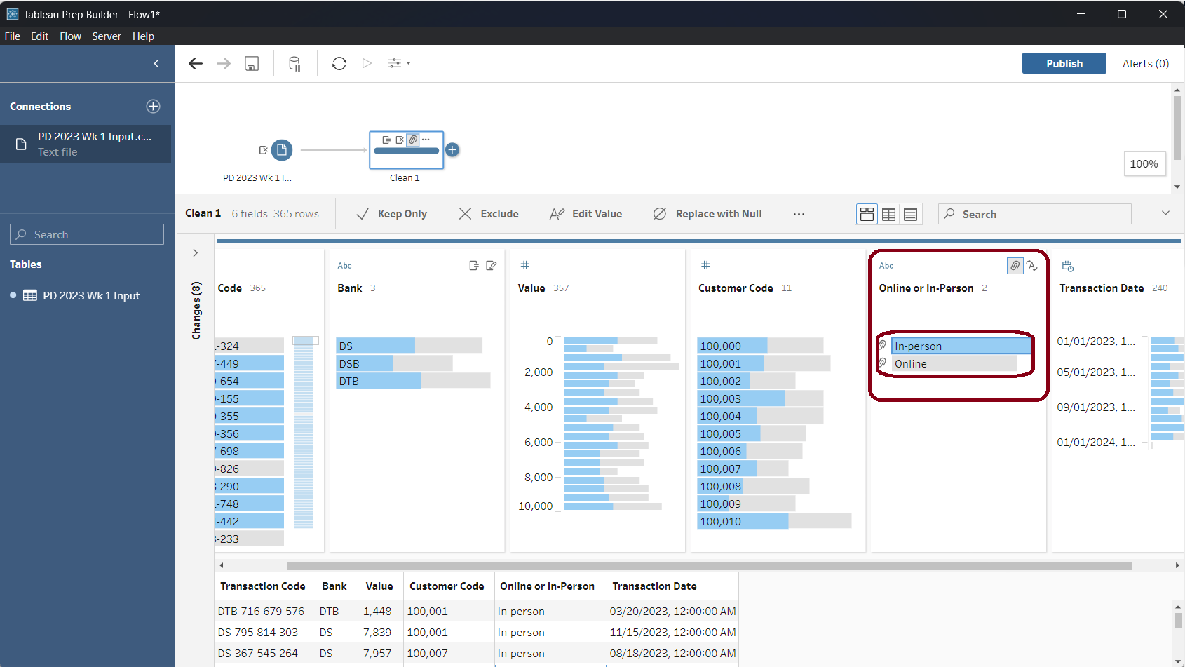Click the Publish button
This screenshot has height=667, width=1185.
[x=1064, y=64]
